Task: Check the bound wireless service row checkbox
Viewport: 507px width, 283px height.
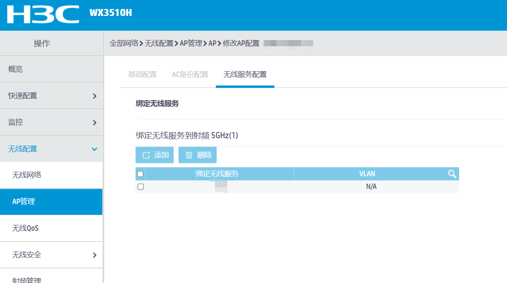Action: click(x=140, y=186)
